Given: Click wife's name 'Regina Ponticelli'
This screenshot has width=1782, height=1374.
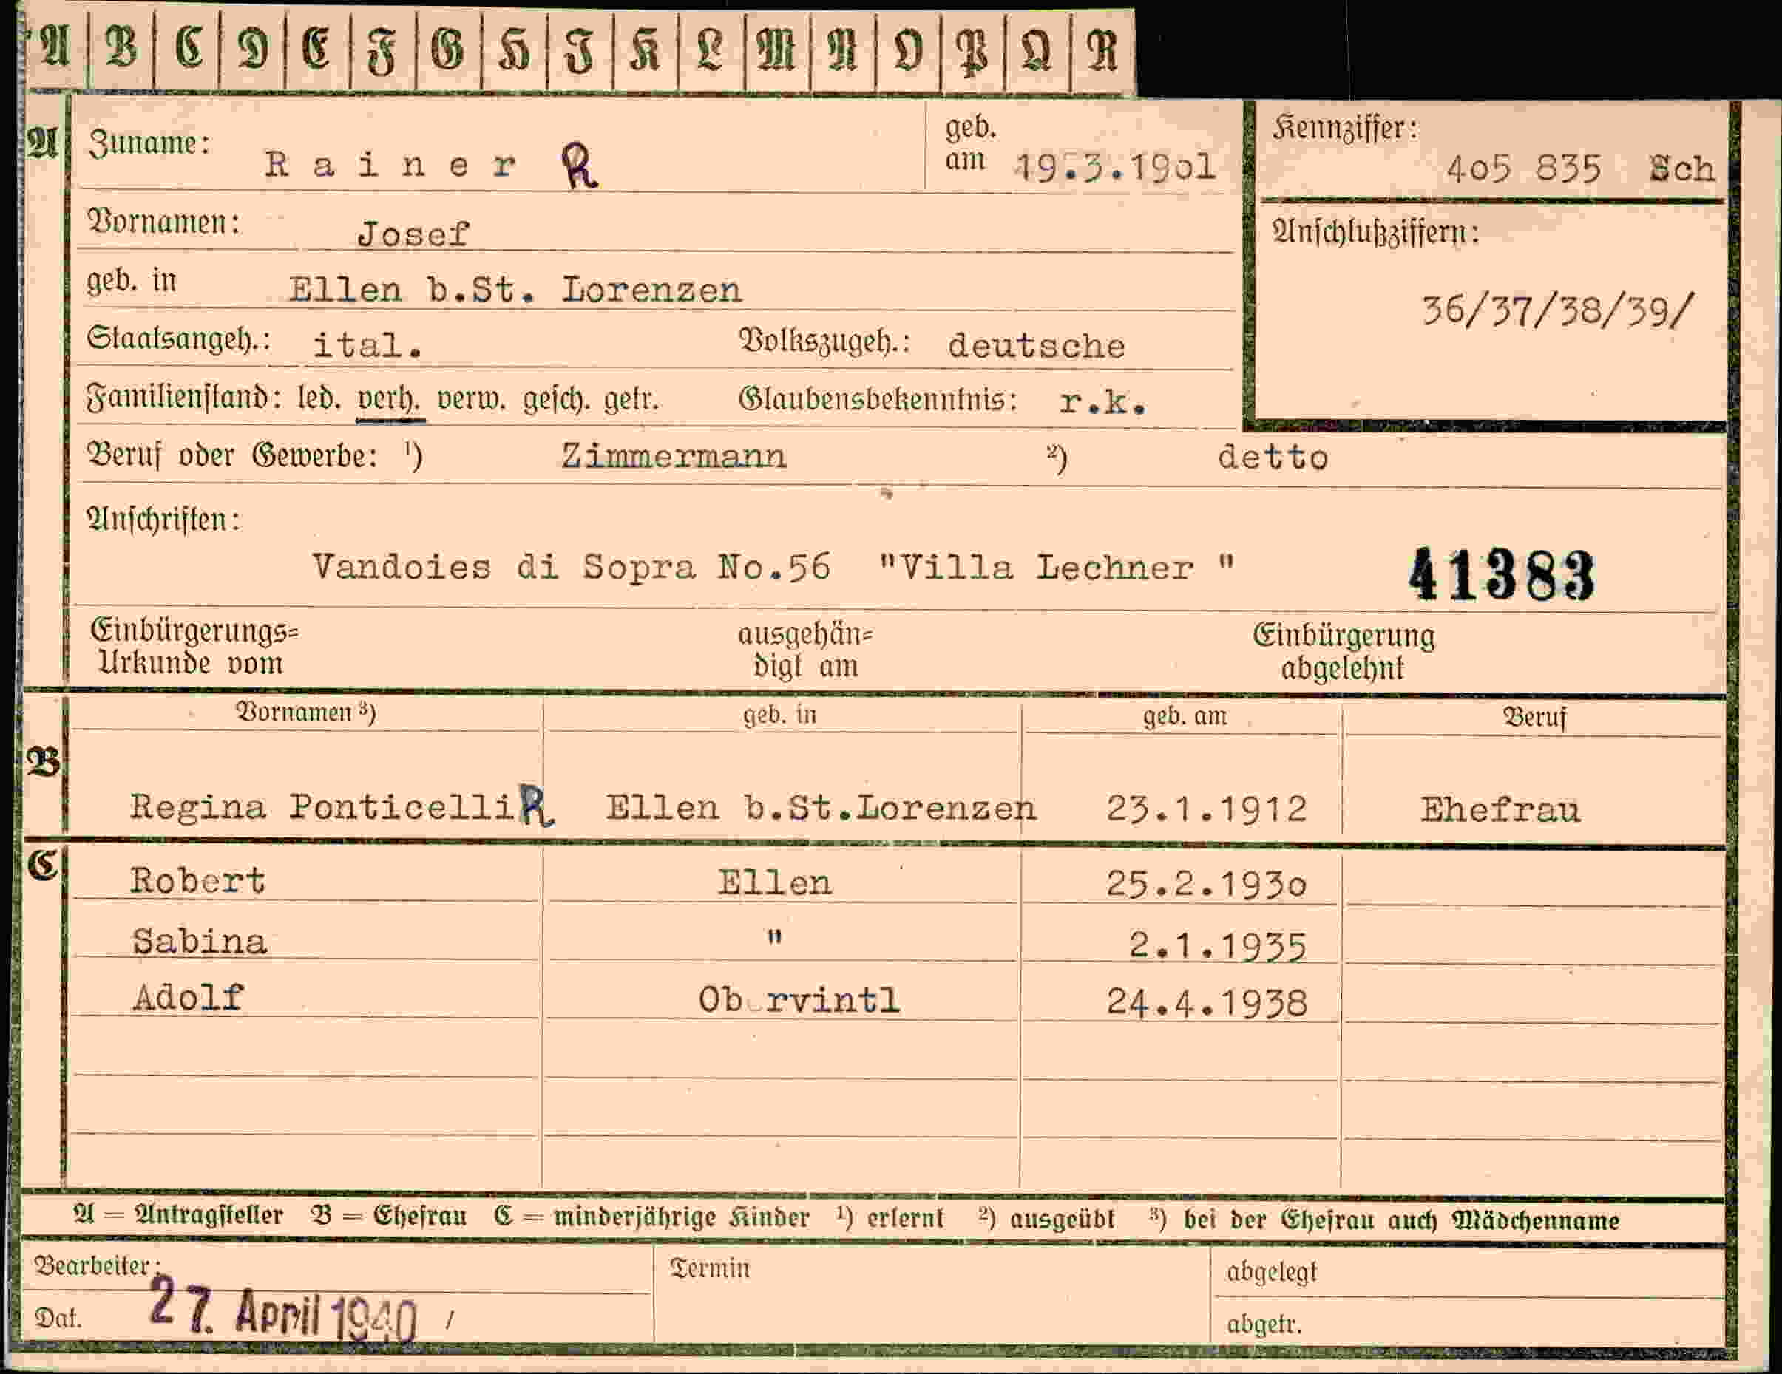Looking at the screenshot, I should tap(322, 807).
